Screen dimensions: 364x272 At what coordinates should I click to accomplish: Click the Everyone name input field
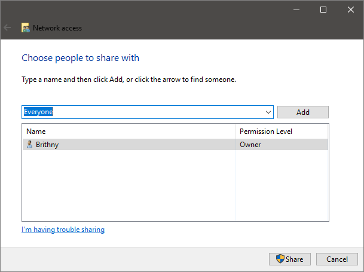pos(143,112)
